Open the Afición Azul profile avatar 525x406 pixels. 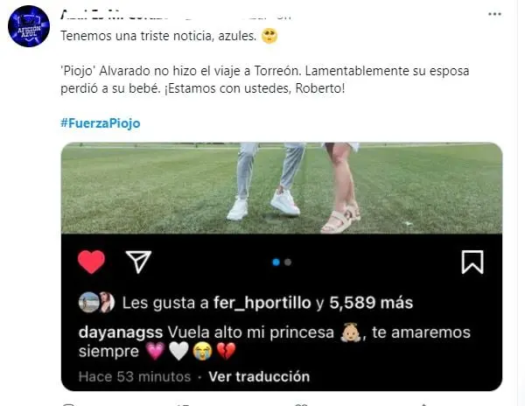click(29, 26)
